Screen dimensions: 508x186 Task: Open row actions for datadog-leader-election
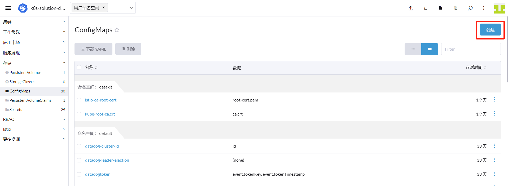pyautogui.click(x=494, y=160)
